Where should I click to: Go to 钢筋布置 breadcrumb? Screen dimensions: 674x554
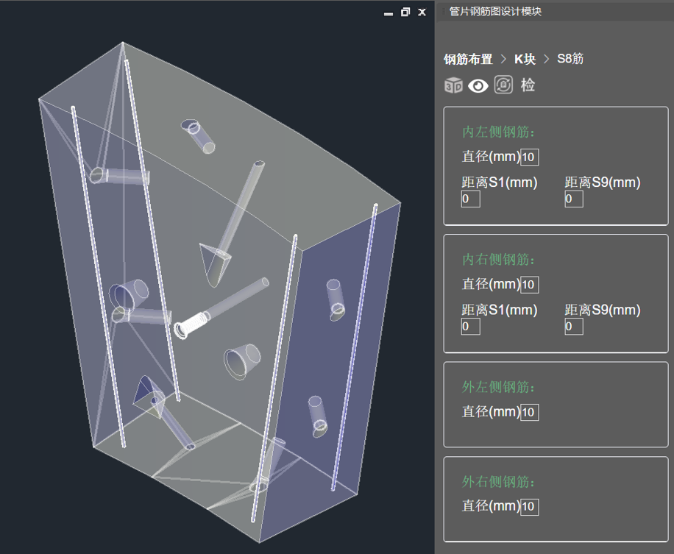point(468,59)
